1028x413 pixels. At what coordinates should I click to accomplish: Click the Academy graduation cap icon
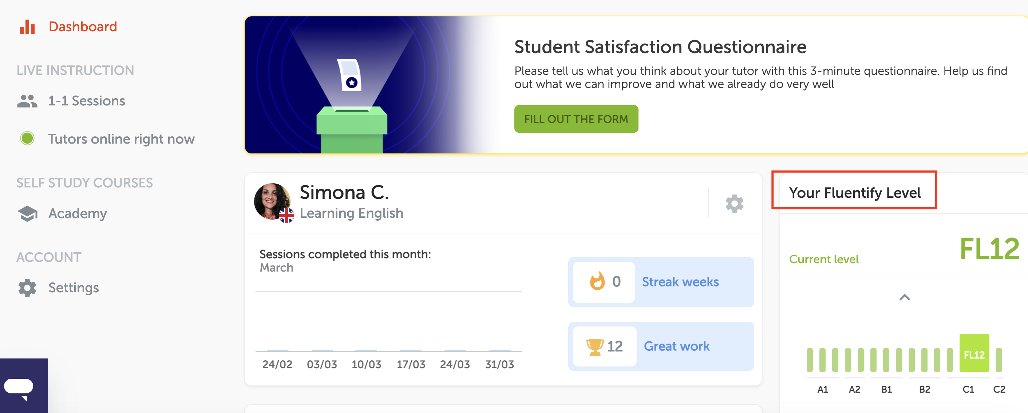click(28, 214)
